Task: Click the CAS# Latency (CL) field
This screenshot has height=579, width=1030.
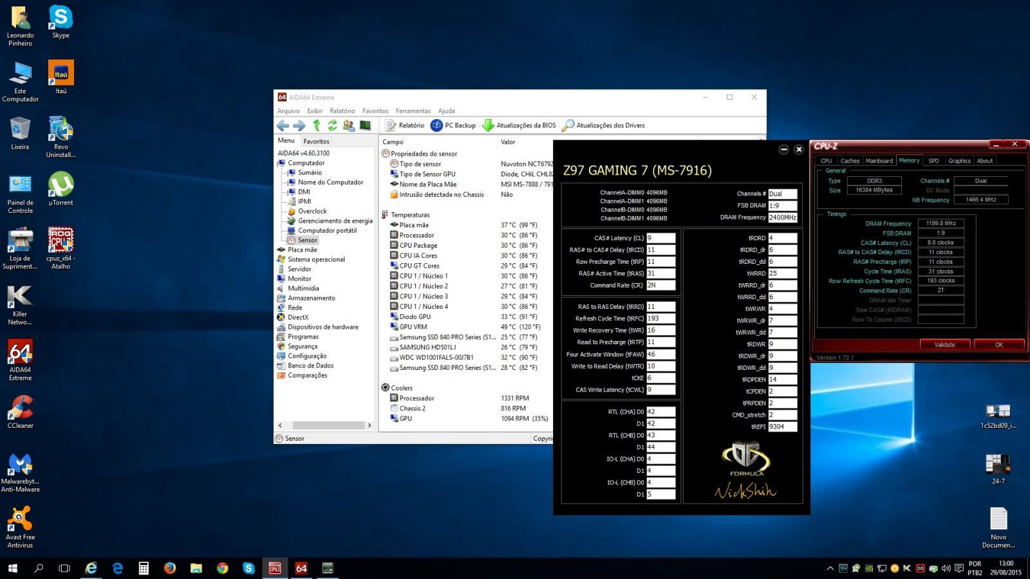Action: pos(660,238)
